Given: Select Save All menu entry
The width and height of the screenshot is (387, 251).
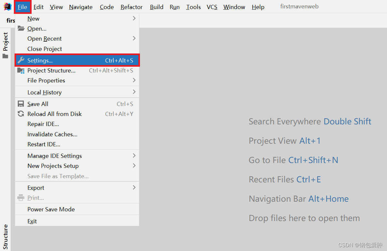Looking at the screenshot, I should tap(77, 104).
